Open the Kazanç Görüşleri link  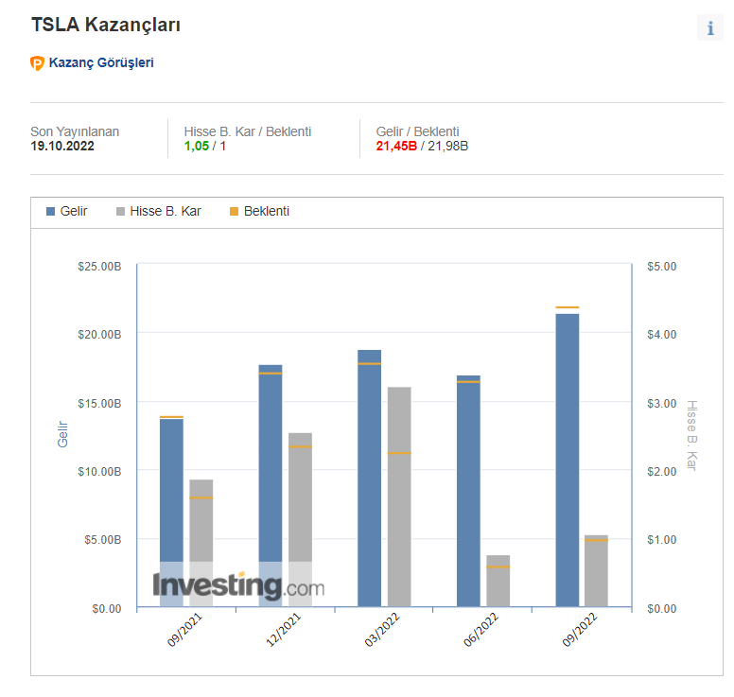(100, 62)
